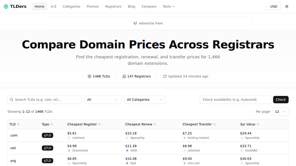Open the Categories nav item
The height and width of the screenshot is (166, 296).
(x=72, y=6)
